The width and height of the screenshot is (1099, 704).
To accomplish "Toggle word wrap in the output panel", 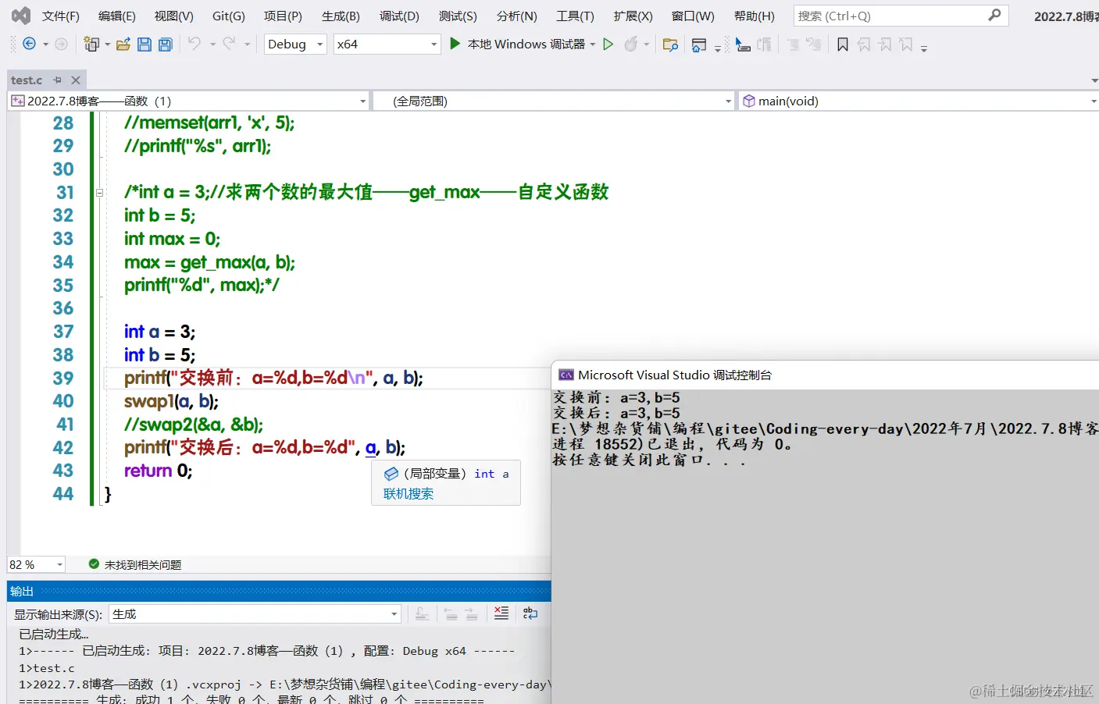I will pyautogui.click(x=530, y=613).
